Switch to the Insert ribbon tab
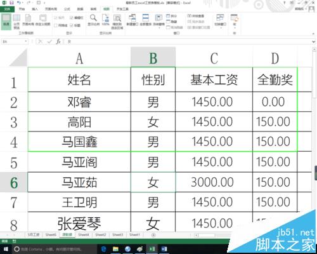 pyautogui.click(x=35, y=9)
